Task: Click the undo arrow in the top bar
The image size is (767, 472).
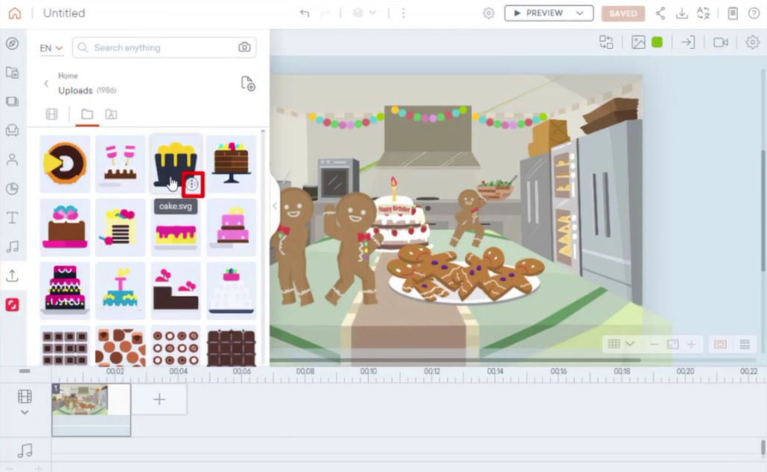Action: 304,13
